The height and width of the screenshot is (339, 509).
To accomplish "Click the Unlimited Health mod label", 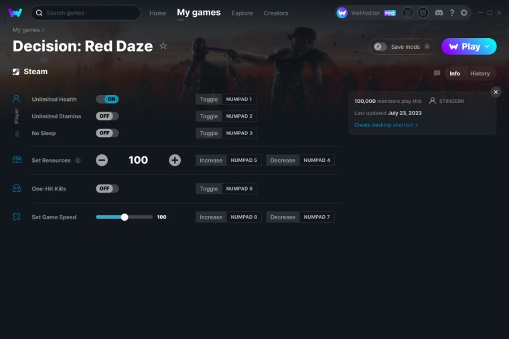I will [54, 100].
